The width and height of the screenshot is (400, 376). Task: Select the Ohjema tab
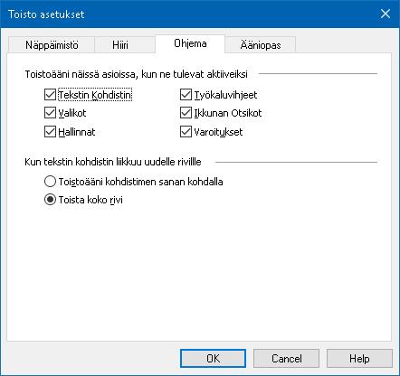pyautogui.click(x=190, y=43)
